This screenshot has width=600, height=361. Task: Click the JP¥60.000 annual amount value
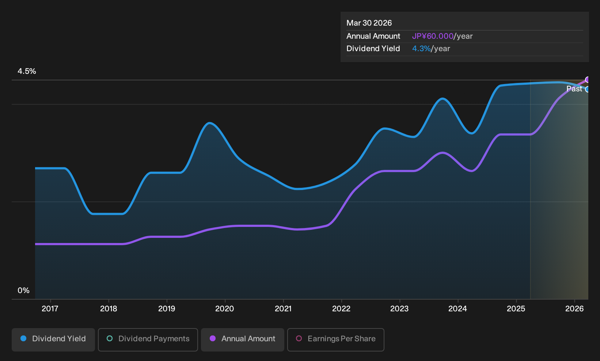(x=433, y=36)
